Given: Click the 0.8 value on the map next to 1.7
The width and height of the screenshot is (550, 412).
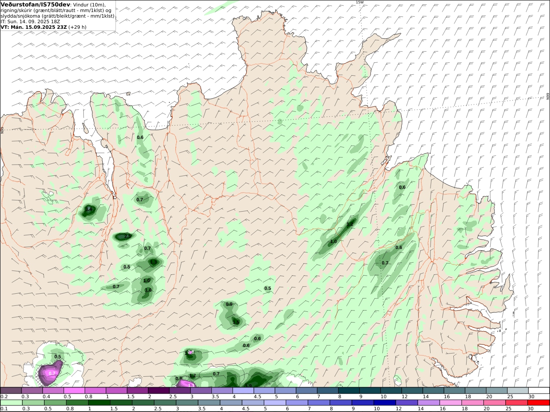Looking at the screenshot, I should 179,379.
